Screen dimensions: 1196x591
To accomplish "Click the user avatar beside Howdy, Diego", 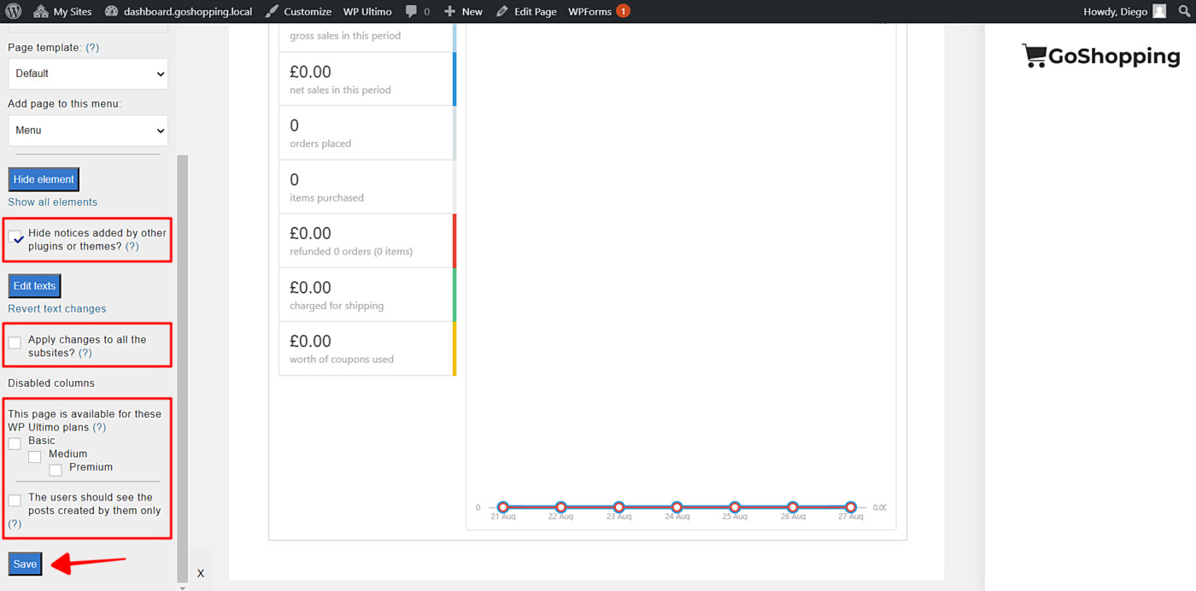I will pyautogui.click(x=1158, y=11).
